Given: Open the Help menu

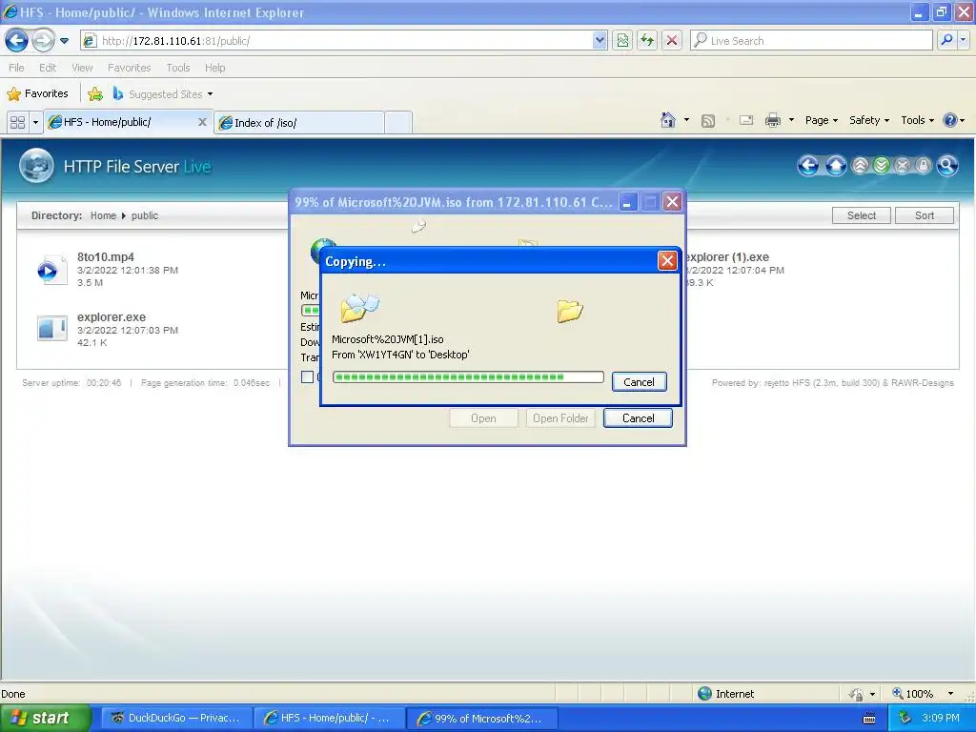Looking at the screenshot, I should pyautogui.click(x=214, y=68).
